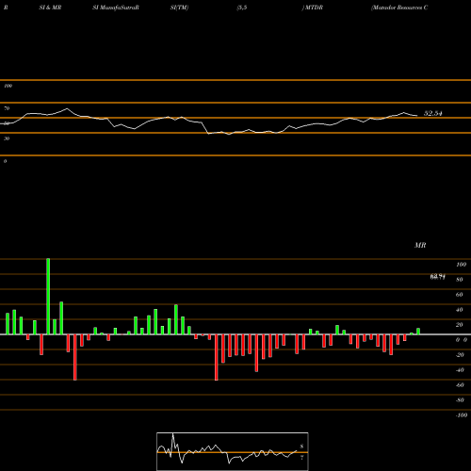
Task: Click the -20 label on MR axis
Action: (460, 355)
